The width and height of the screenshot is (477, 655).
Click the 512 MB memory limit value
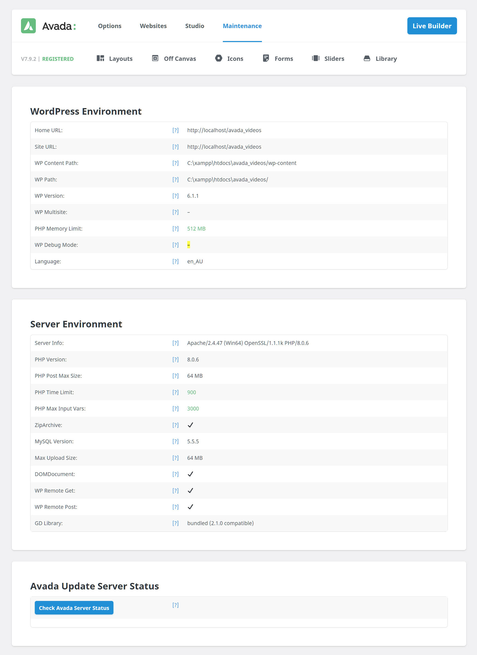point(196,228)
